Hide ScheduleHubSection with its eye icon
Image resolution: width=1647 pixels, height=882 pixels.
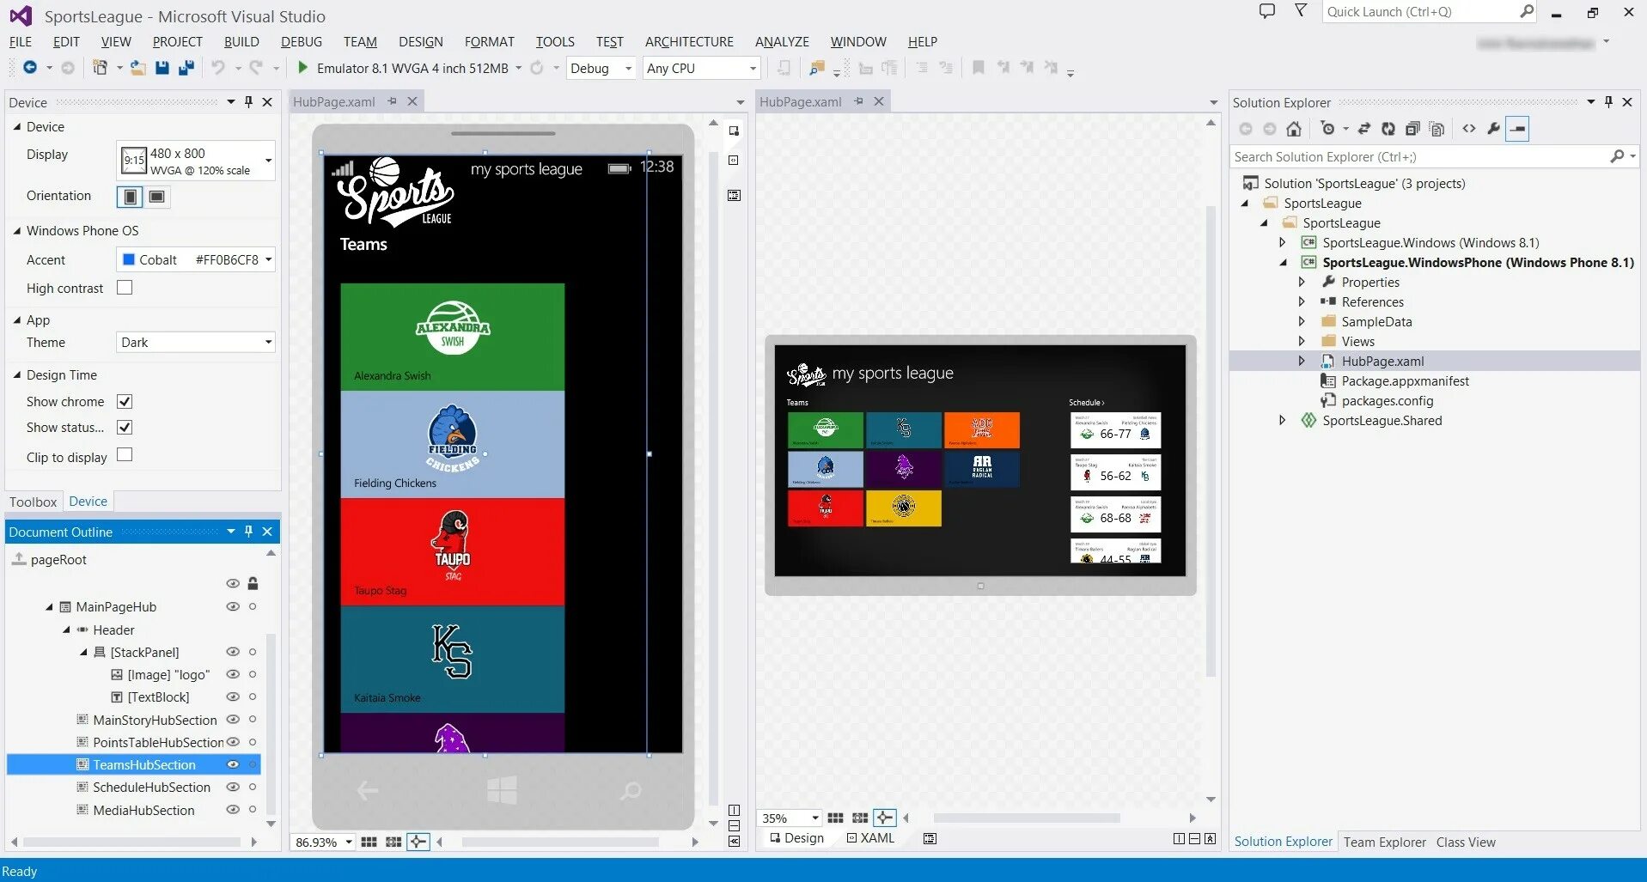[x=232, y=787]
